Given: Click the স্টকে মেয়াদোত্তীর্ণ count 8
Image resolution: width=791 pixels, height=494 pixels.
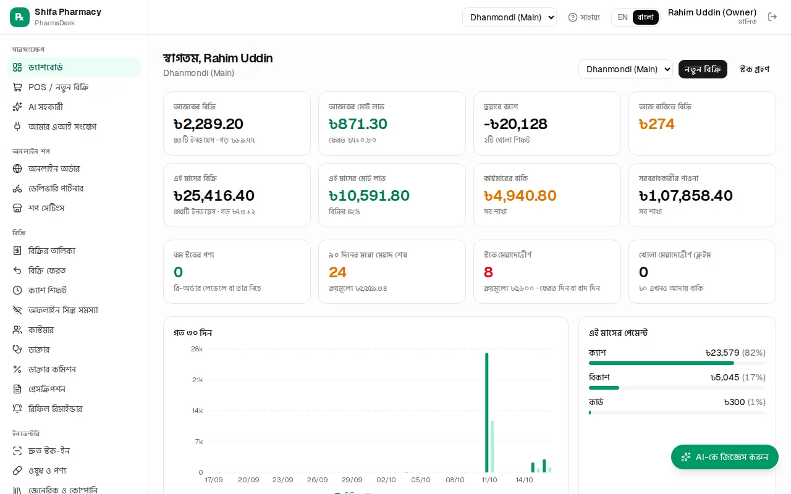Looking at the screenshot, I should (488, 272).
